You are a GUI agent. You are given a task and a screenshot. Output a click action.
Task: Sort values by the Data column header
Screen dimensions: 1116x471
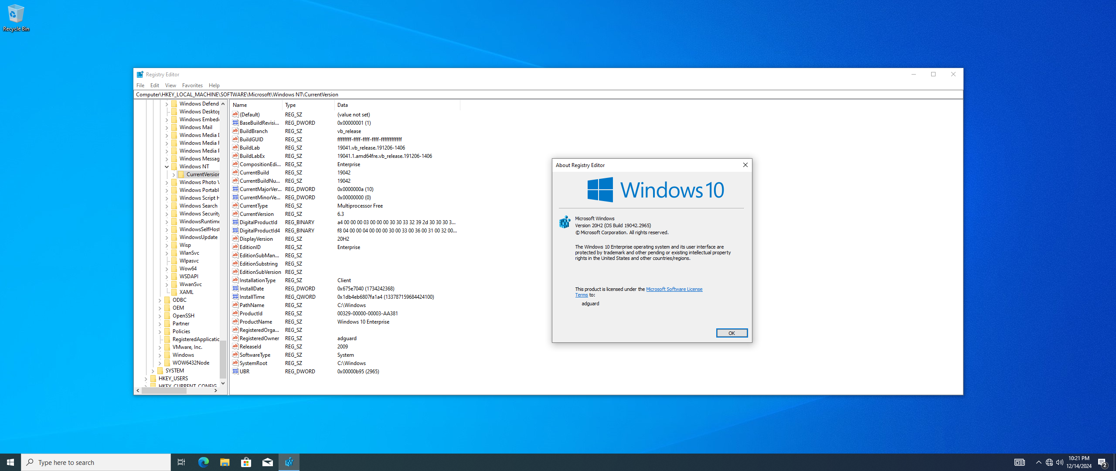397,105
